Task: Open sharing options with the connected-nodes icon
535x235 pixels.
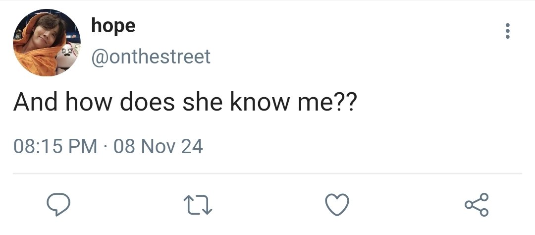Action: click(477, 204)
